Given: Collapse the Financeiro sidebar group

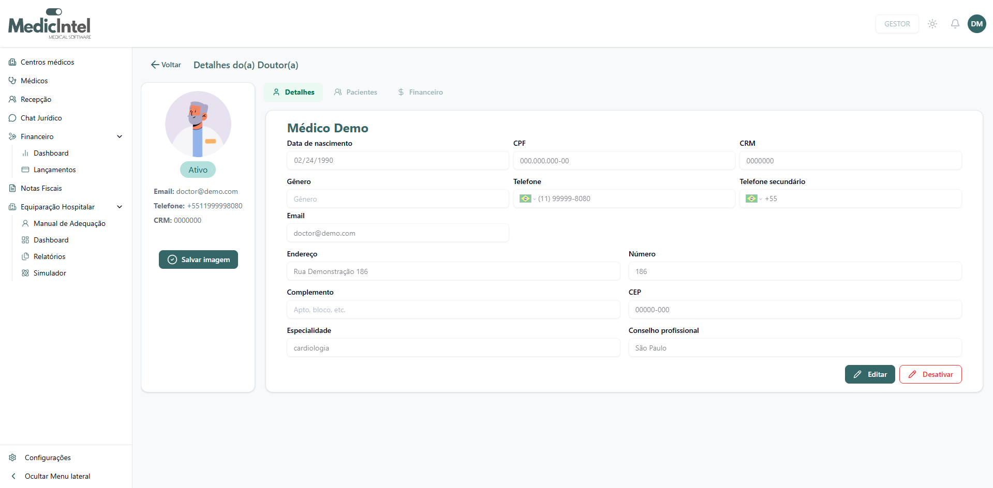Looking at the screenshot, I should click(120, 136).
